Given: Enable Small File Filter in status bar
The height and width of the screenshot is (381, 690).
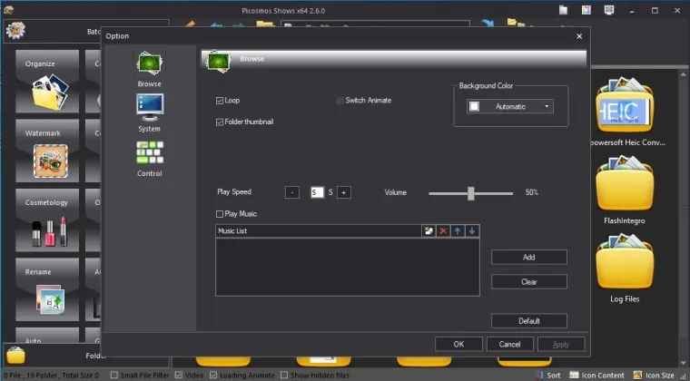Looking at the screenshot, I should tap(114, 376).
